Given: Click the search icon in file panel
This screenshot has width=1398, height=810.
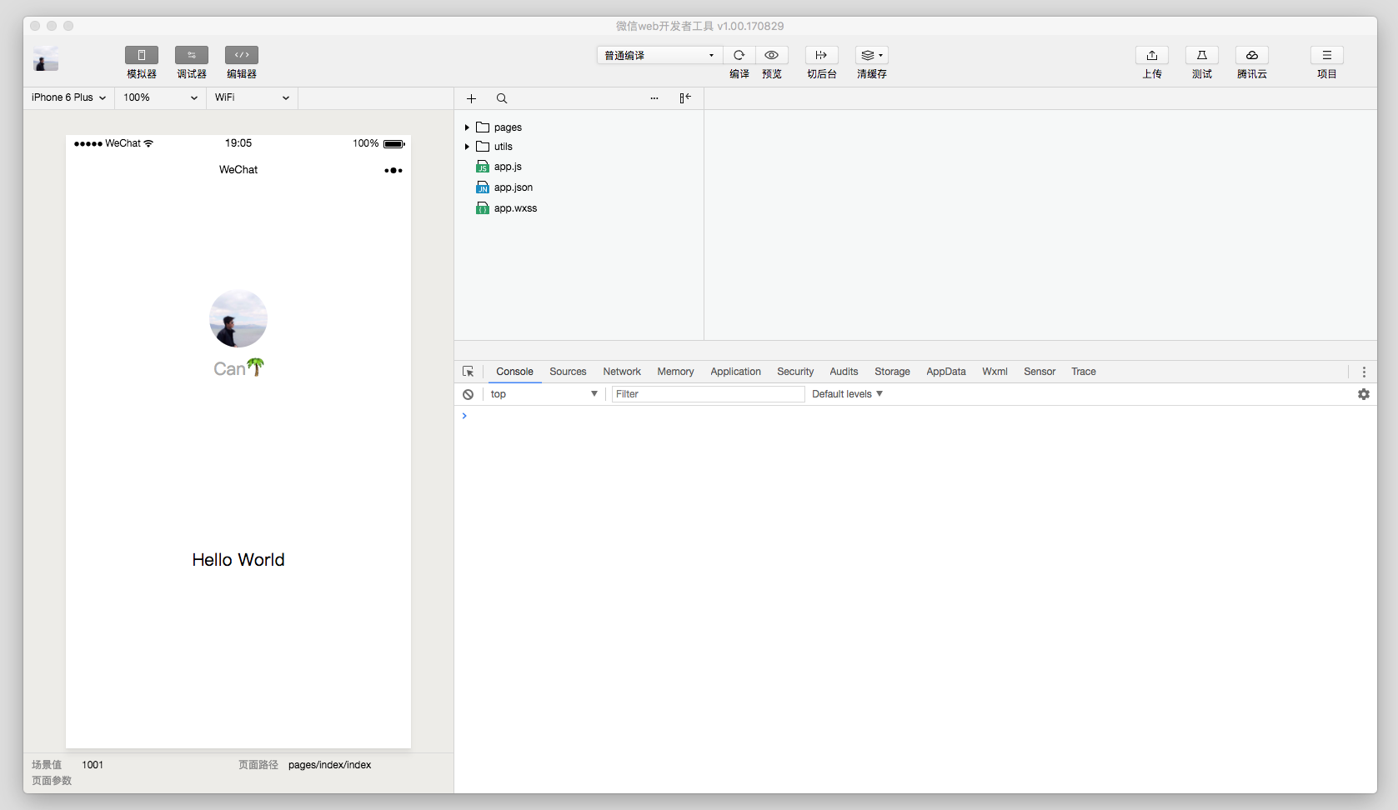Looking at the screenshot, I should [502, 98].
